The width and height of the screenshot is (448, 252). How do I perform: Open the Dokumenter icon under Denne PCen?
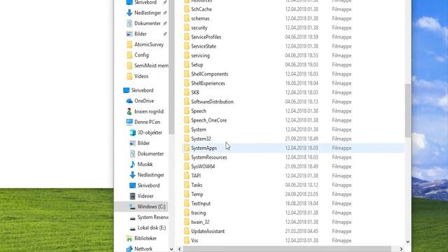pos(132,154)
